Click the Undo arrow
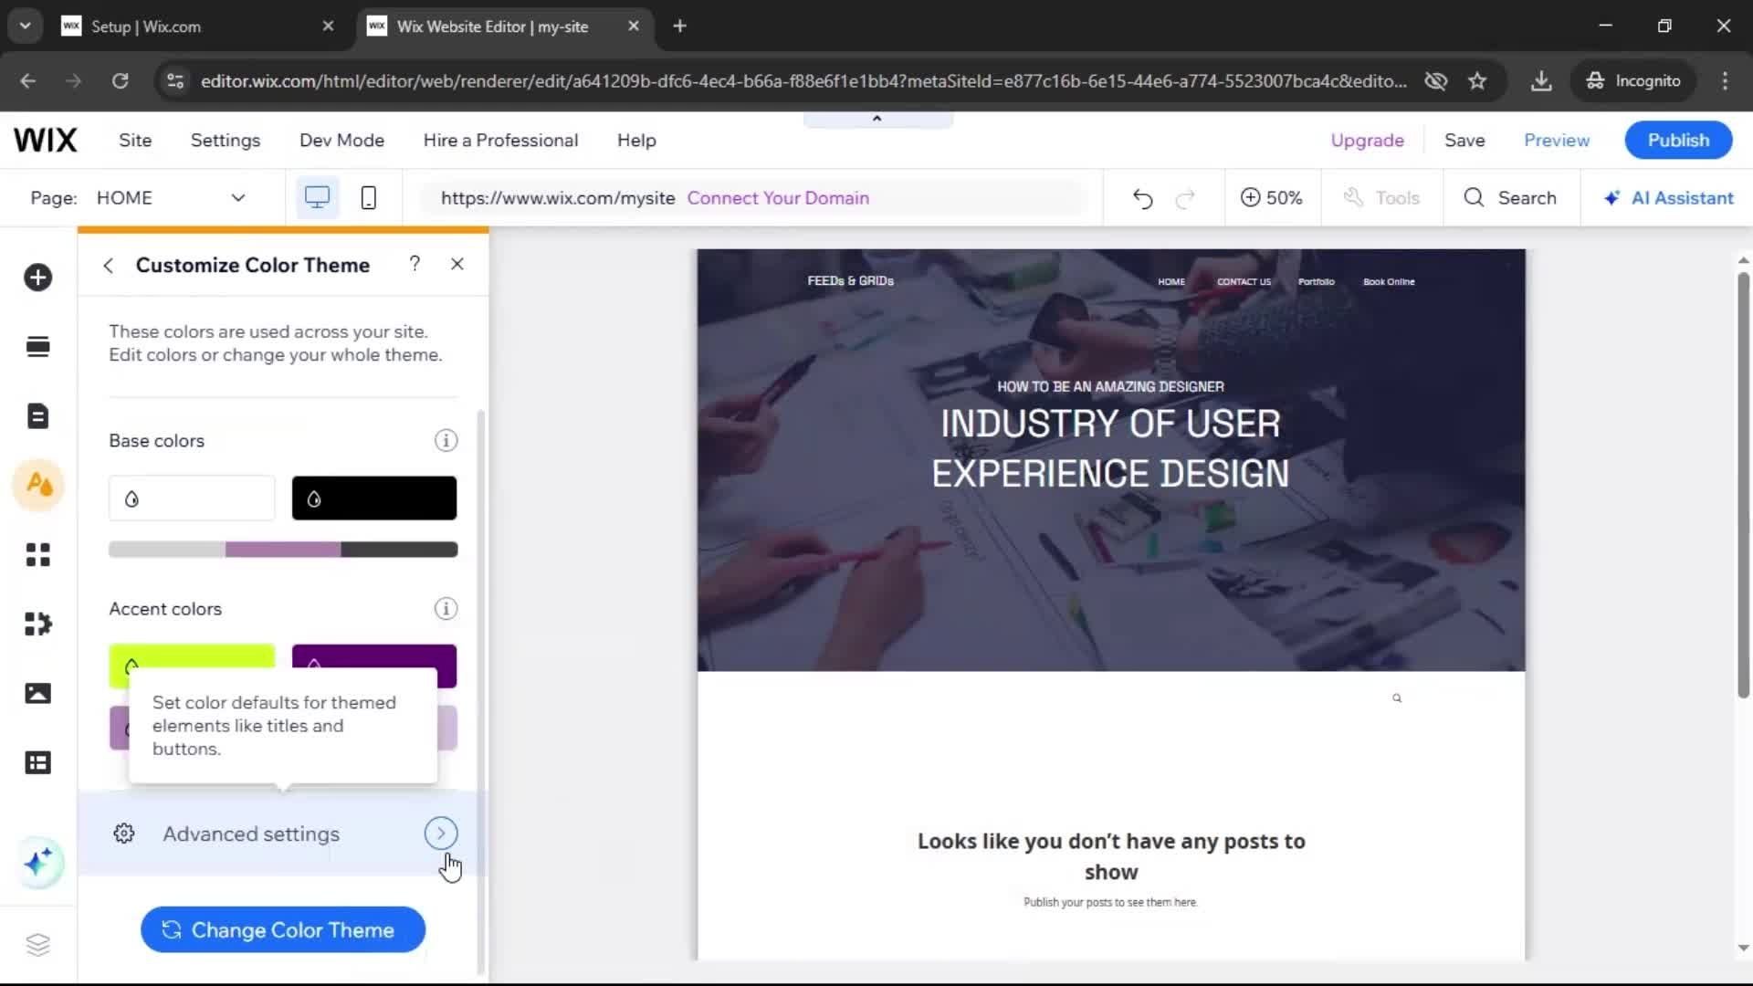Screen dimensions: 1753x986 pyautogui.click(x=1142, y=198)
